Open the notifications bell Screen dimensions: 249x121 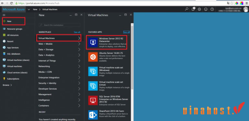(193, 9)
